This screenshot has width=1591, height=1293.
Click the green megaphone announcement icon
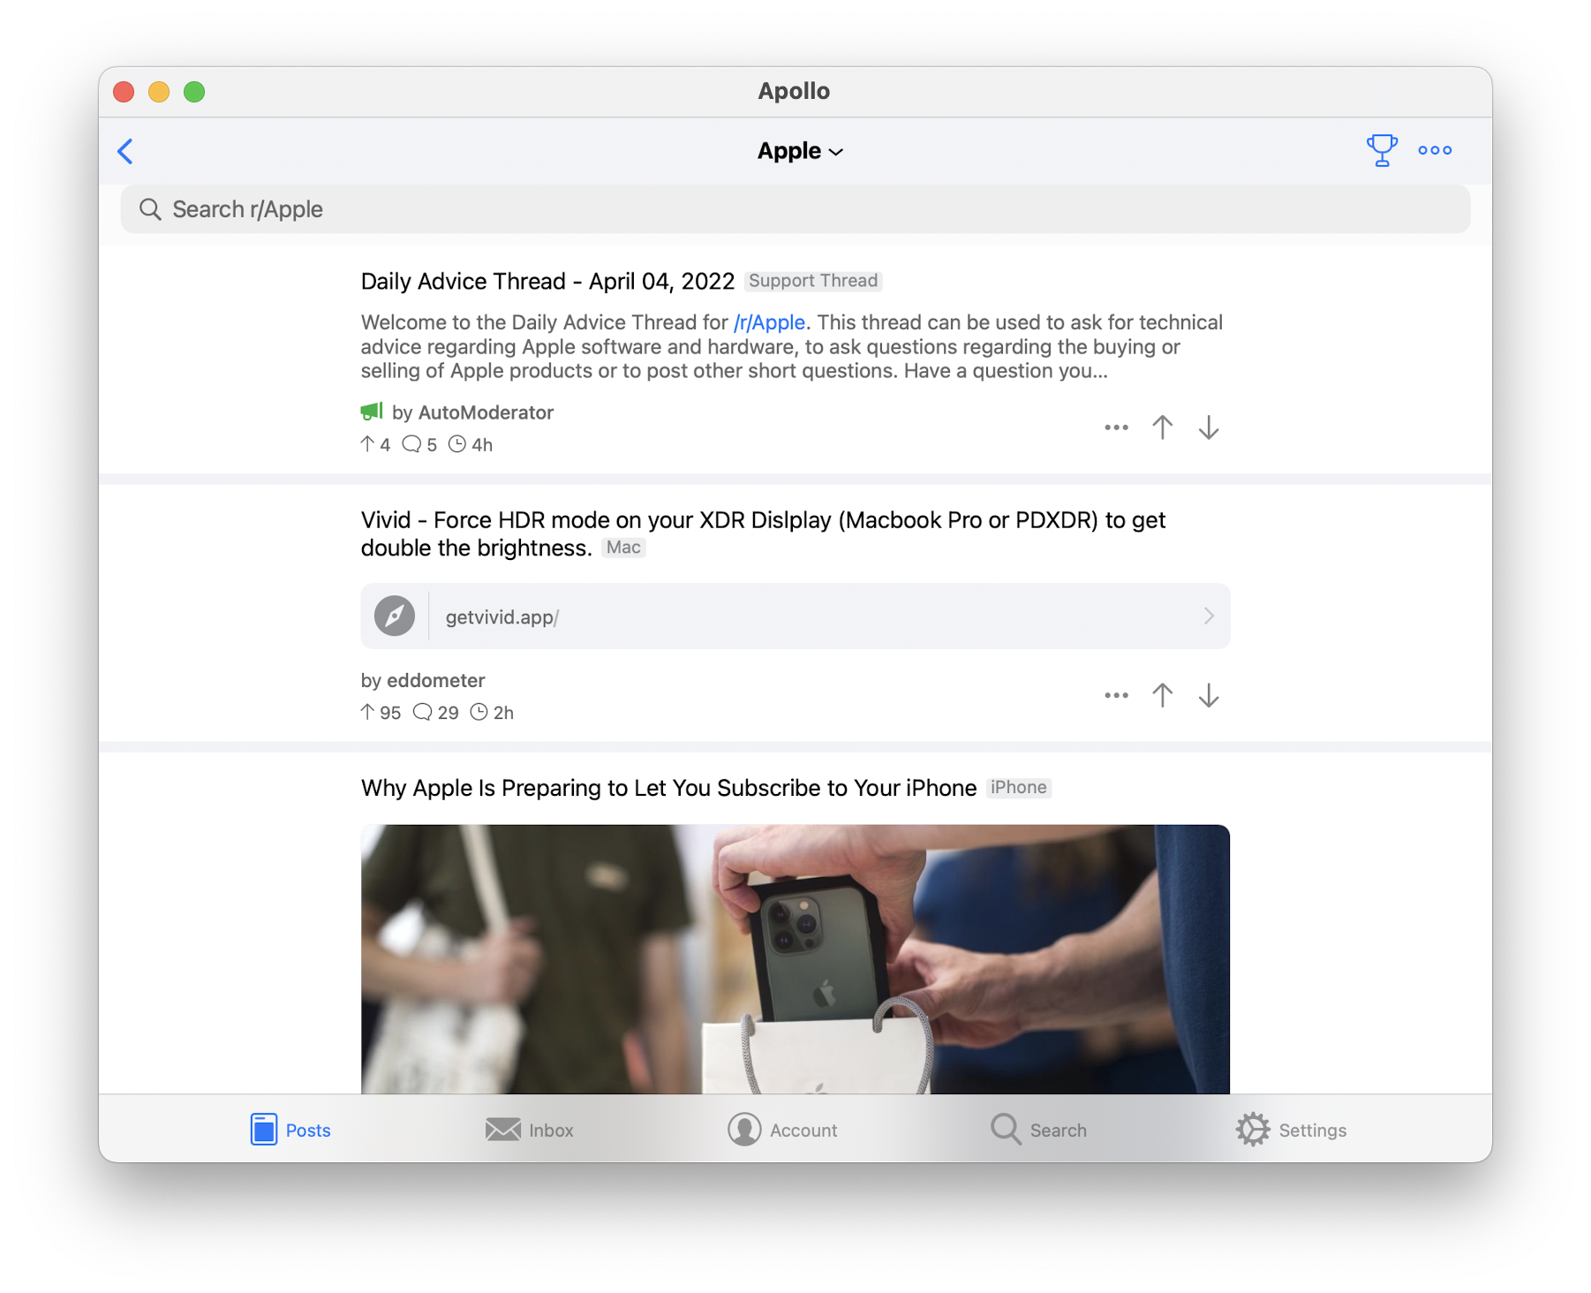(x=372, y=411)
